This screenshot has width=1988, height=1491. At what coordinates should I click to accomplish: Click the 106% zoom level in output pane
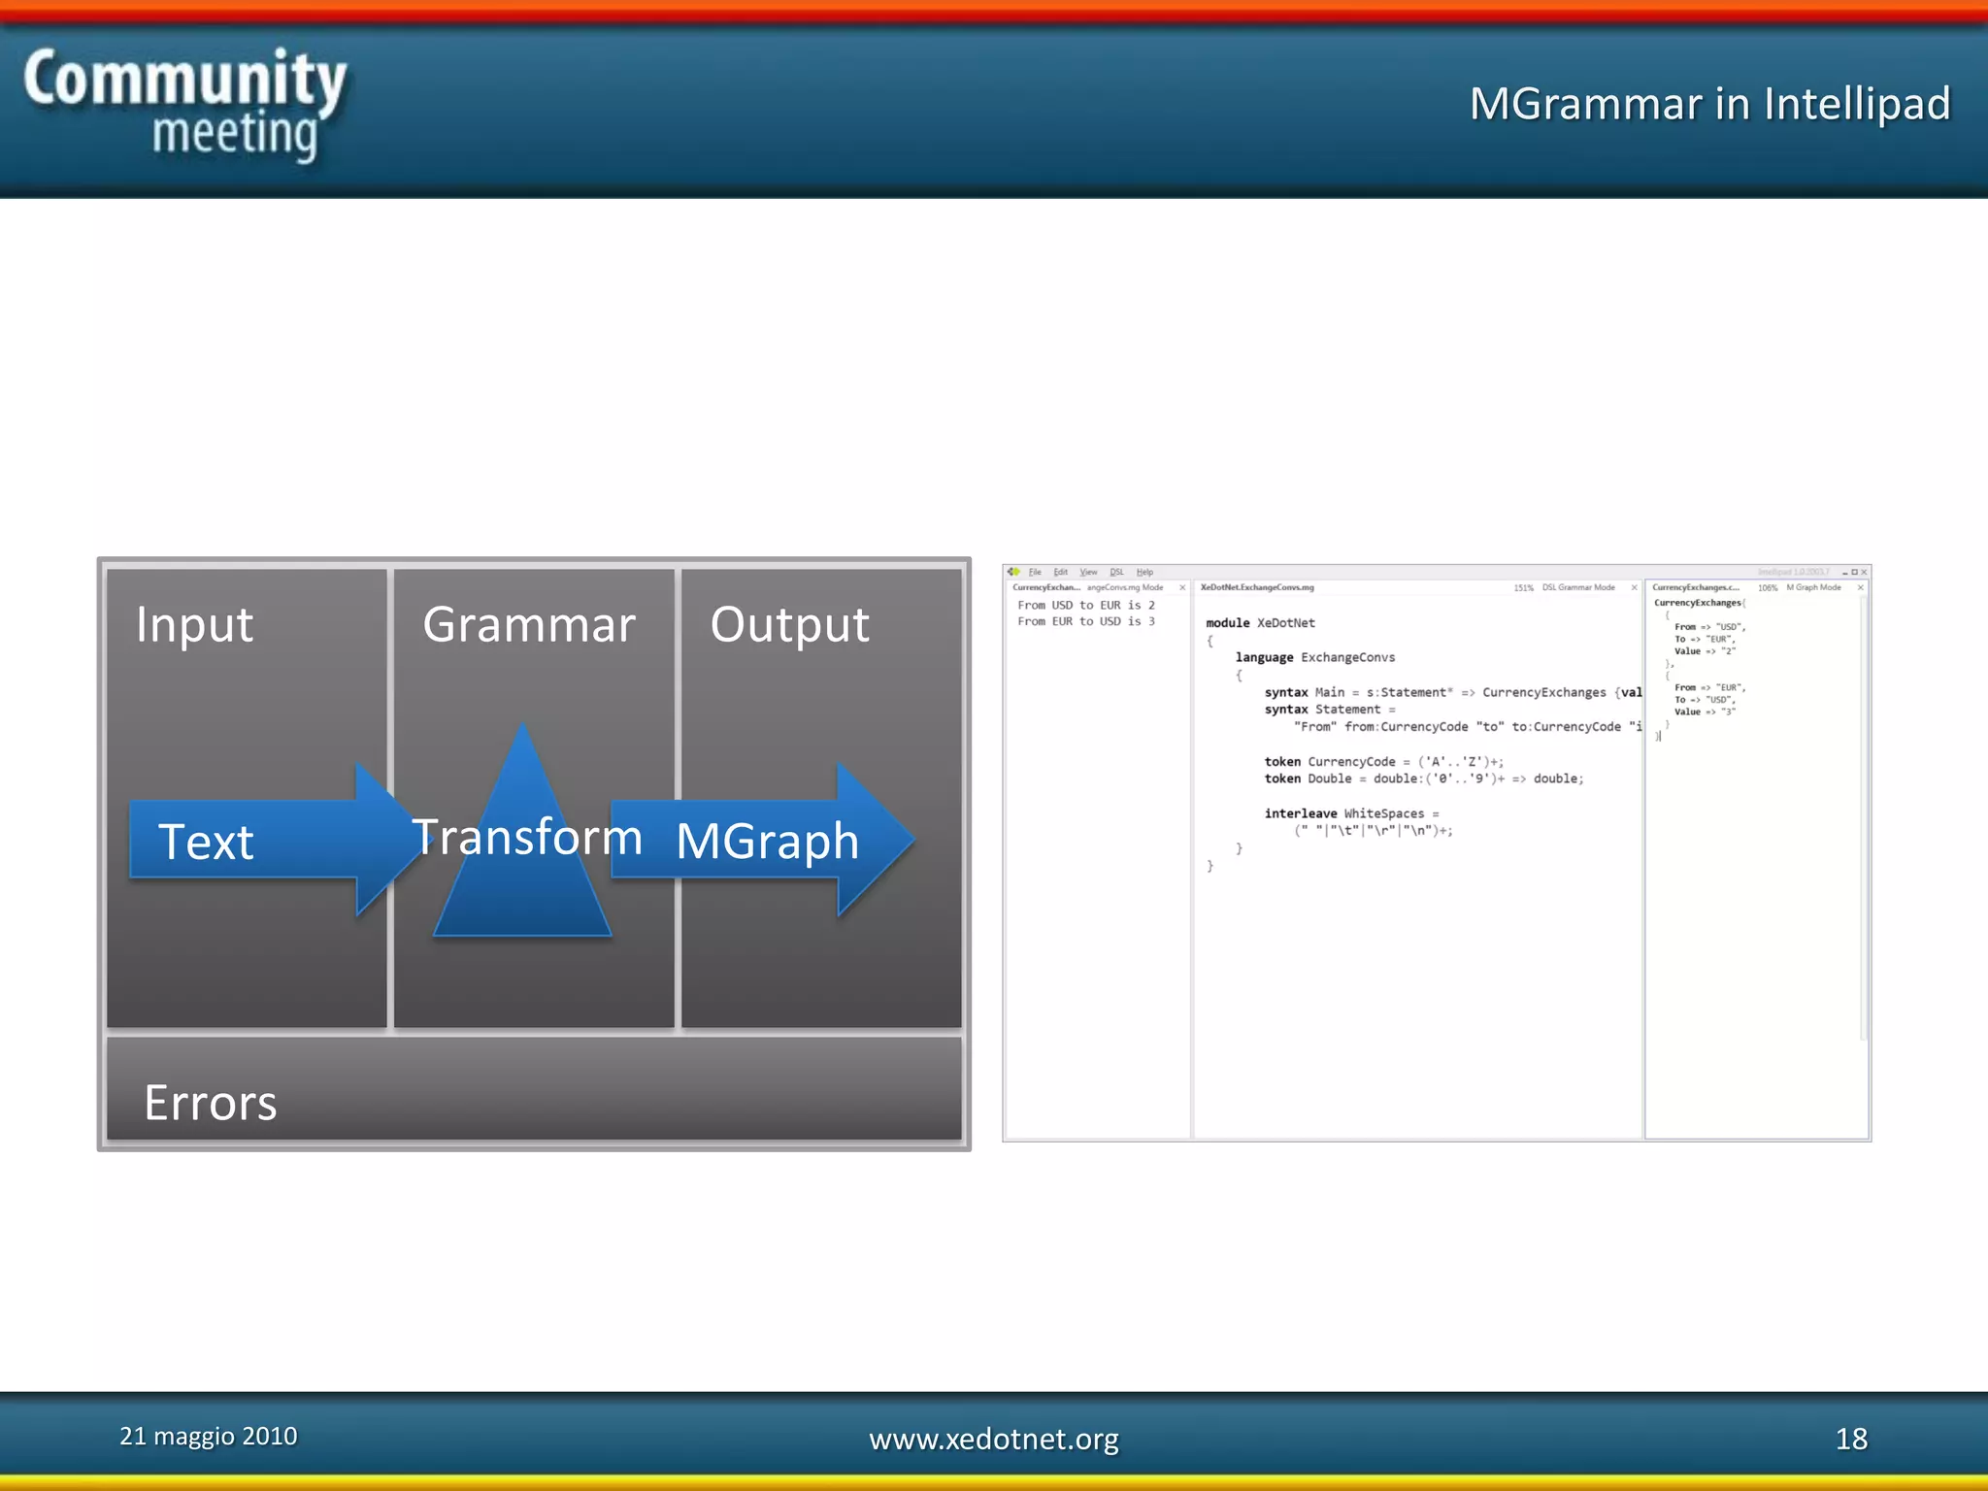click(x=1768, y=587)
